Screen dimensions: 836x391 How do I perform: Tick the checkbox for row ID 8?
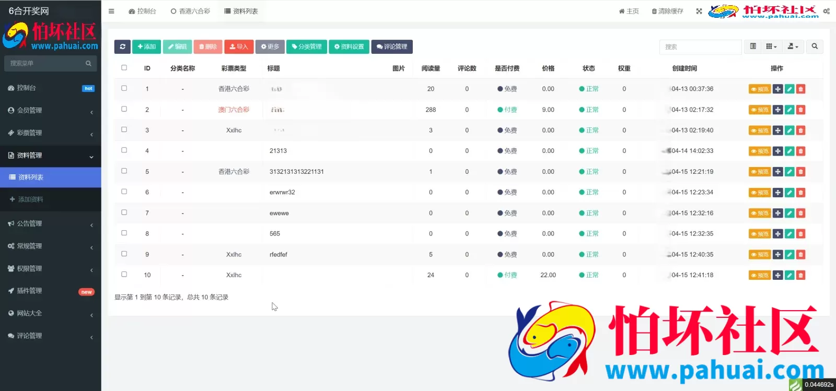(x=124, y=233)
